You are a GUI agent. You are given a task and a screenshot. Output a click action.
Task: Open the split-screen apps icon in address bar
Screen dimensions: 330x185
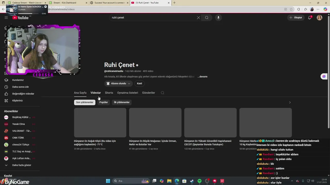(285, 9)
